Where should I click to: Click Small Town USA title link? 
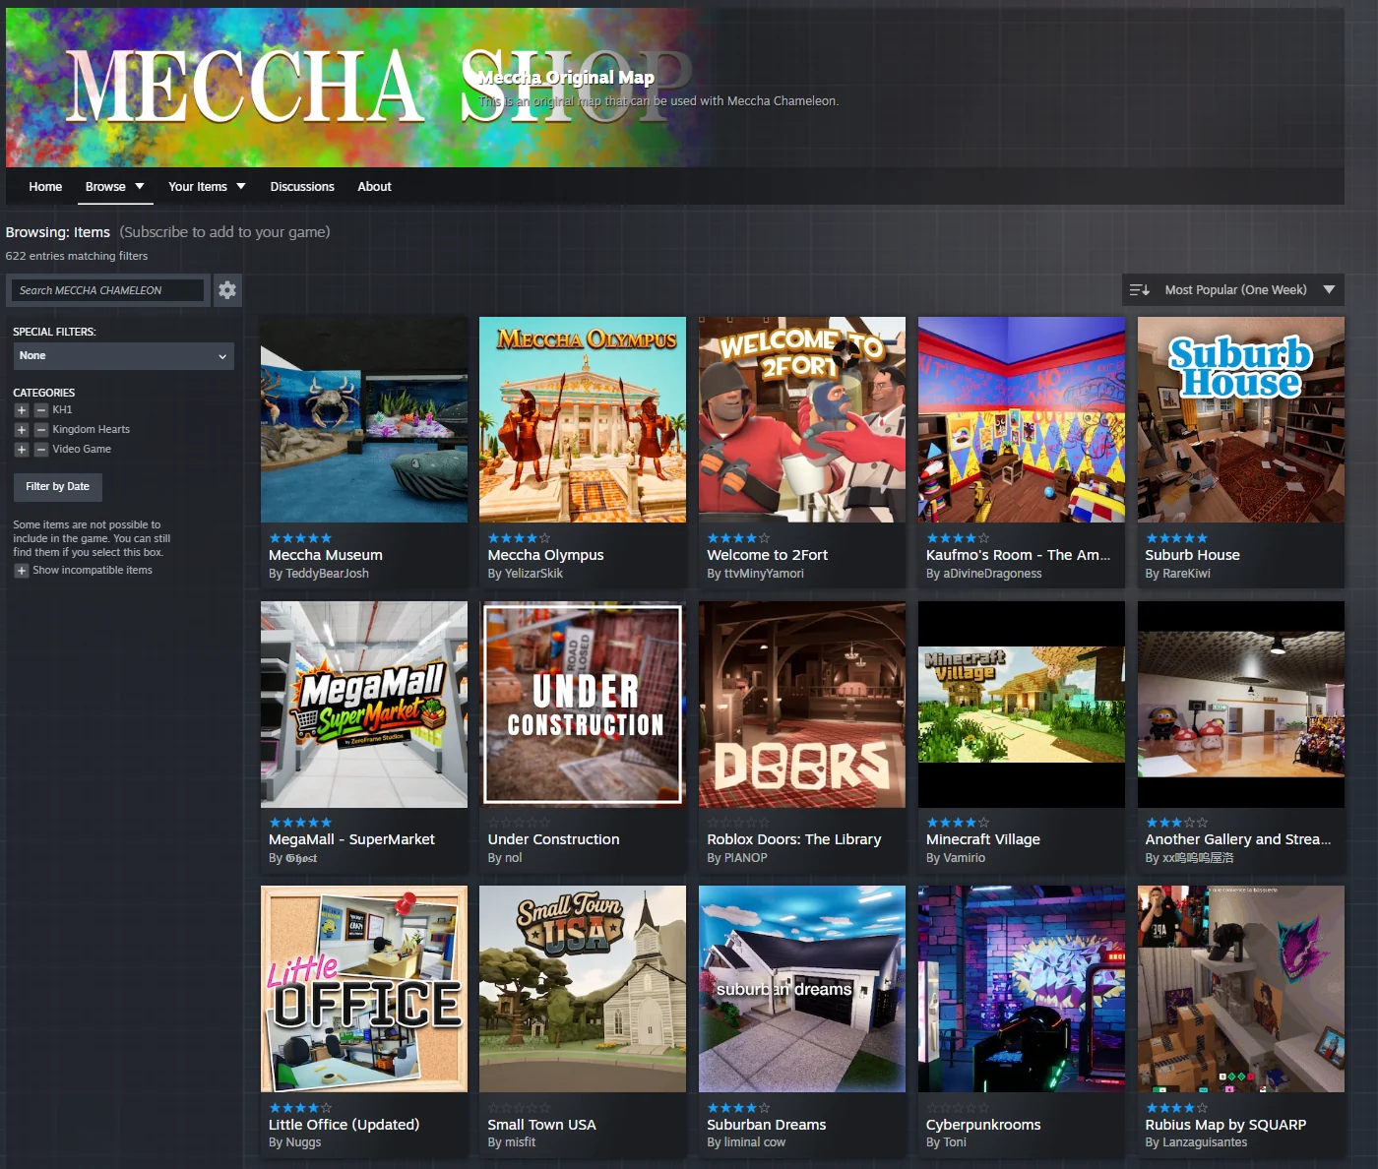[542, 1125]
